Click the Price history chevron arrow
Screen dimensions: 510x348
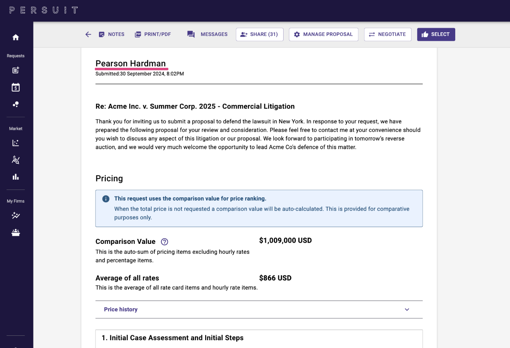pos(407,310)
